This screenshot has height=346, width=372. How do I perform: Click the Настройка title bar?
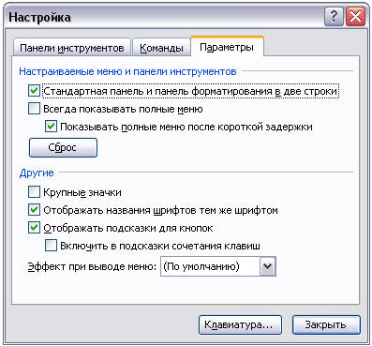(x=164, y=17)
